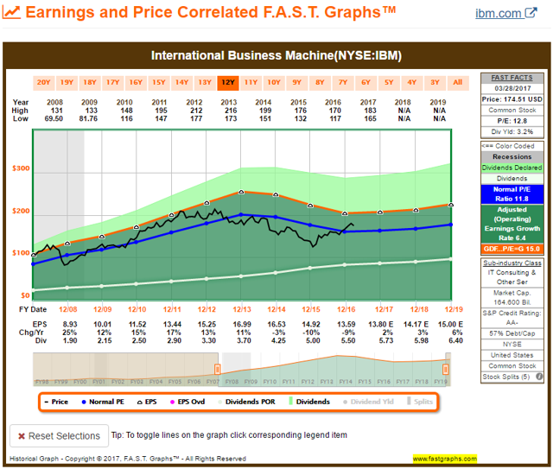The image size is (553, 469).
Task: Click the EPS triangle marker at 12/16
Action: [x=345, y=213]
